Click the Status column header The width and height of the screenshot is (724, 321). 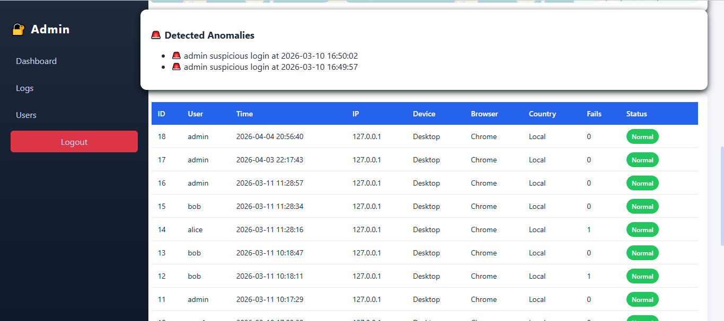[637, 114]
